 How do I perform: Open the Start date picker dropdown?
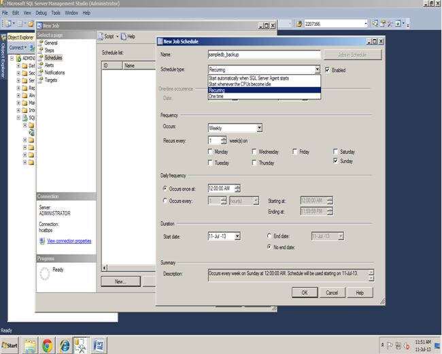click(x=237, y=236)
